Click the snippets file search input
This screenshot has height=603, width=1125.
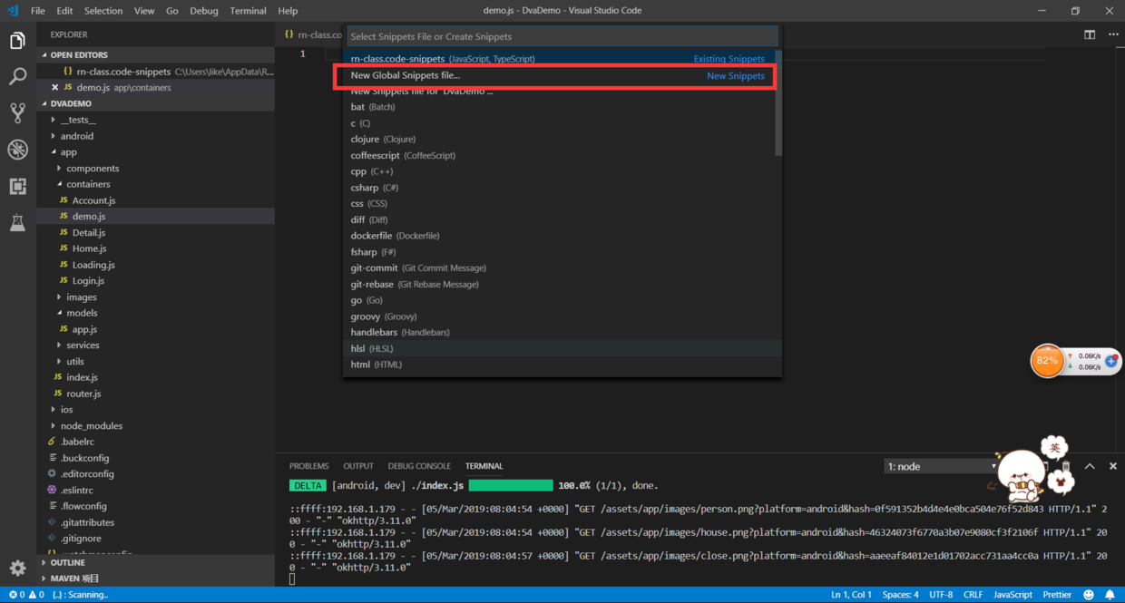click(562, 36)
